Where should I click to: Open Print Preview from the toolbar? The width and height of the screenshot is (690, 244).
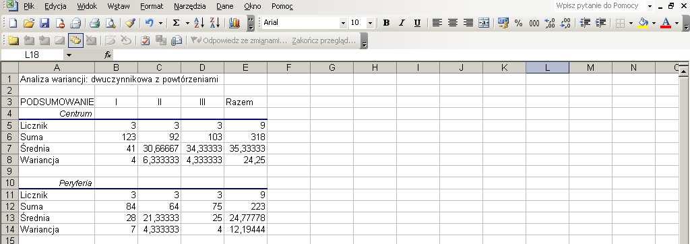(111, 23)
